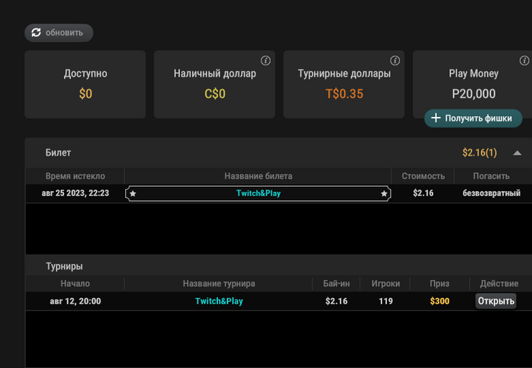The height and width of the screenshot is (368, 532).
Task: Click the P20,000 play money value
Action: tap(473, 93)
